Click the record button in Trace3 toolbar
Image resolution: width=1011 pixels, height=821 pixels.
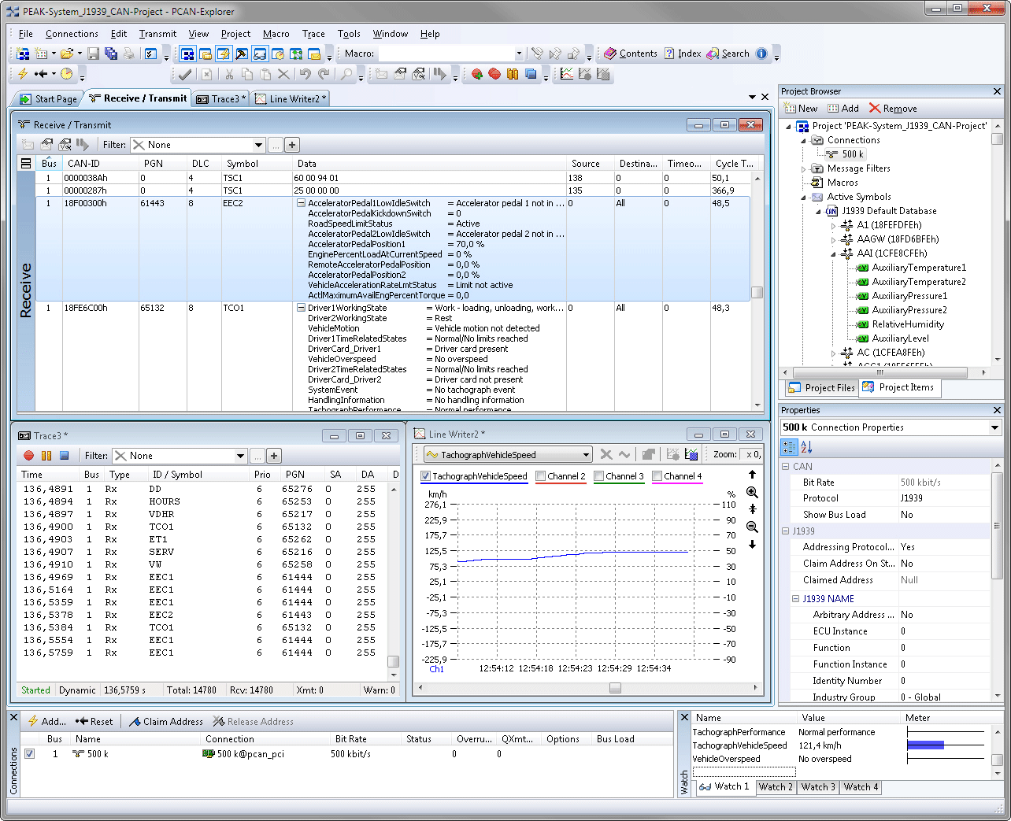29,456
